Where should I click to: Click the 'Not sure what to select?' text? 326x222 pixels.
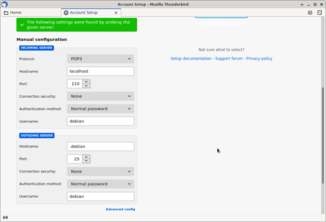pos(221,49)
